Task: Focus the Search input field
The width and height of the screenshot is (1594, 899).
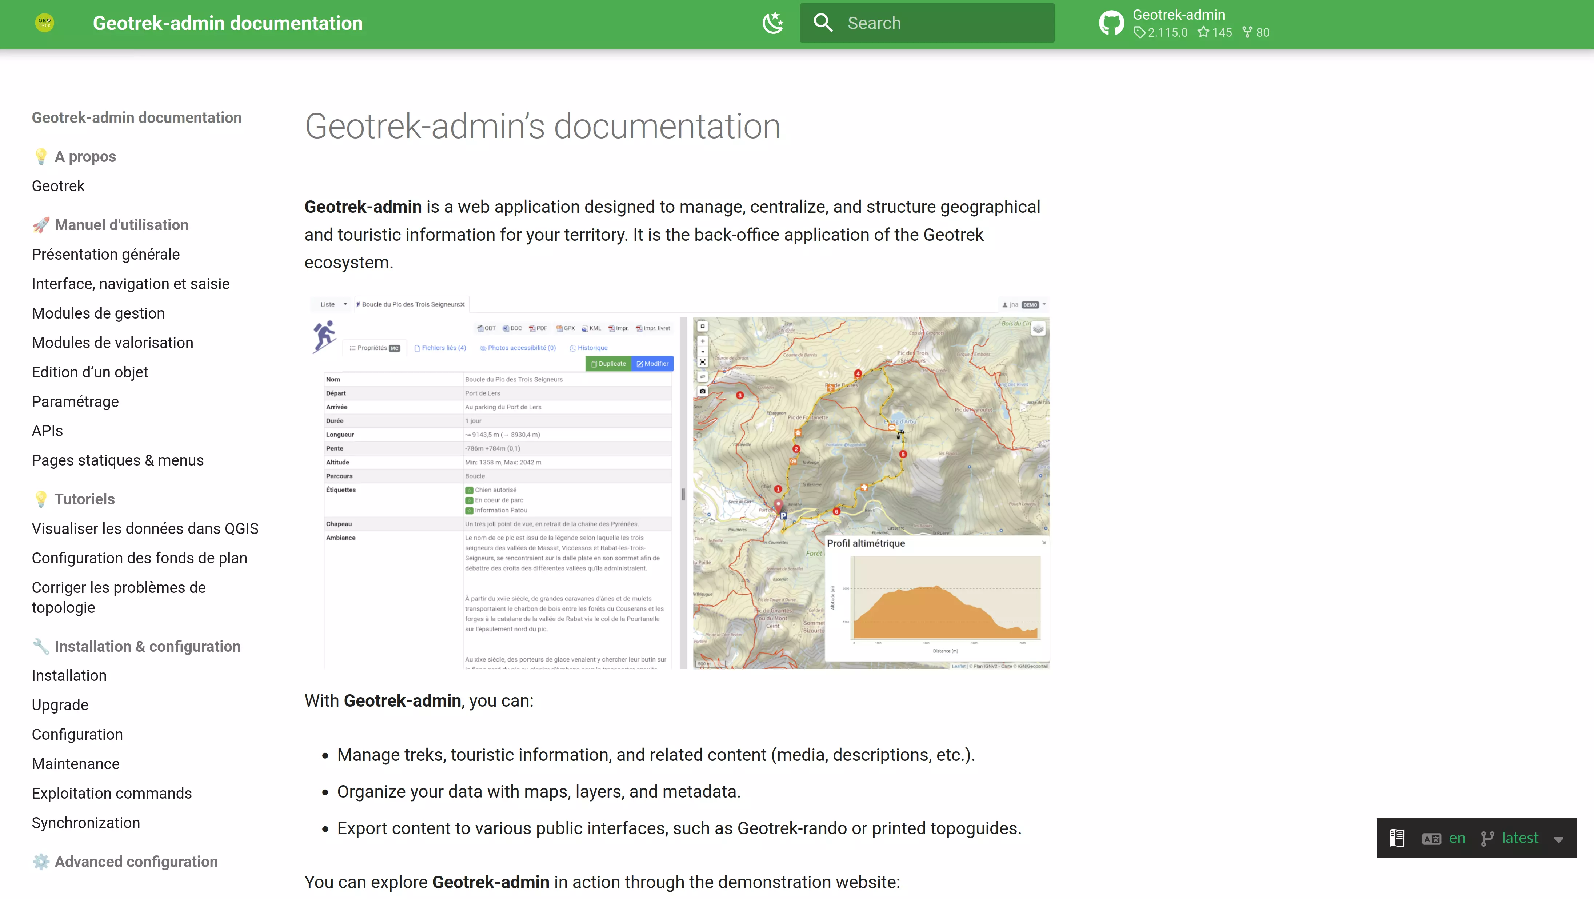Action: click(x=927, y=23)
